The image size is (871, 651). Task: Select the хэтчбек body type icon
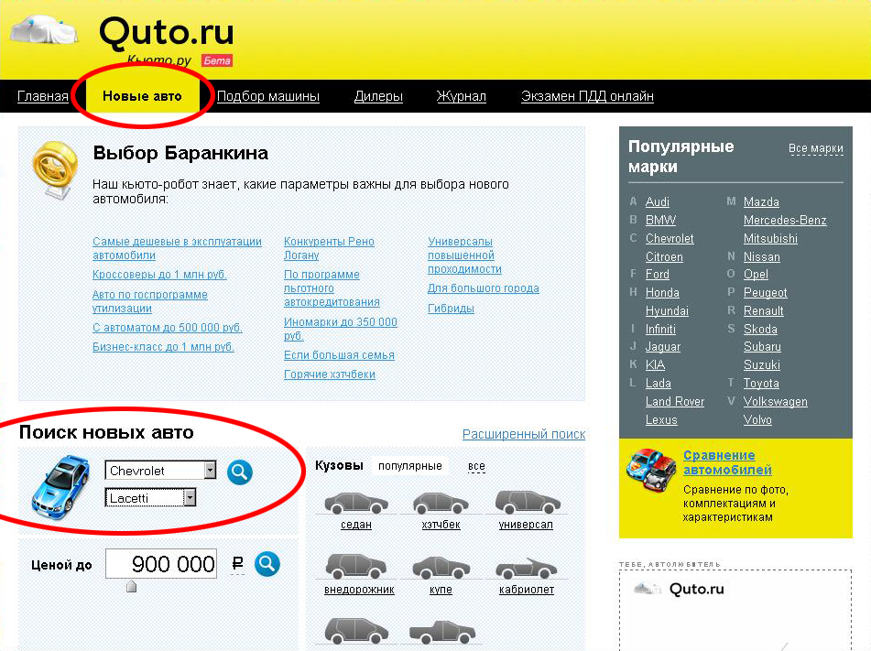[x=441, y=502]
